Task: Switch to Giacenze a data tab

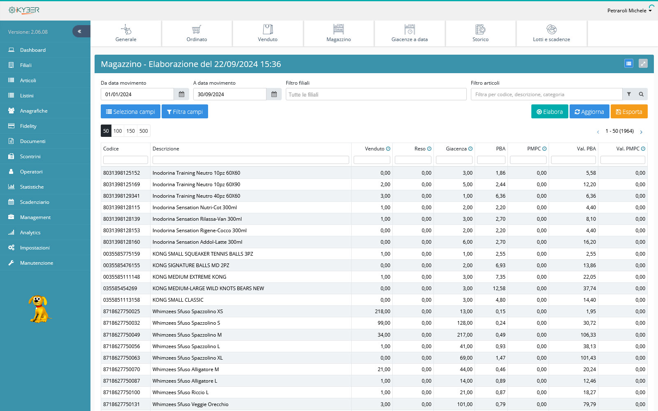Action: 410,34
